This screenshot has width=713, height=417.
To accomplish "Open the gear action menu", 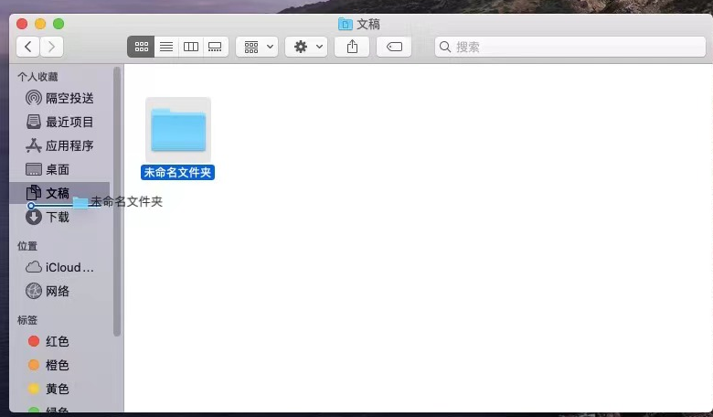I will coord(306,47).
